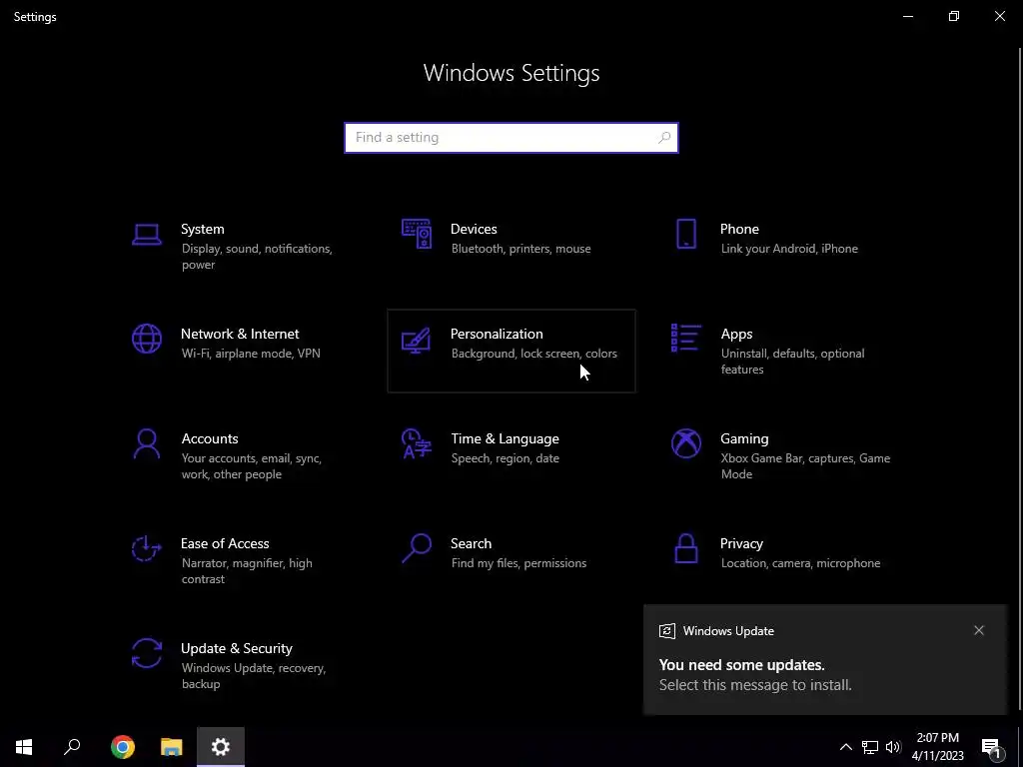Click 'Background, lock screen, colors' description
The width and height of the screenshot is (1023, 767).
(533, 354)
